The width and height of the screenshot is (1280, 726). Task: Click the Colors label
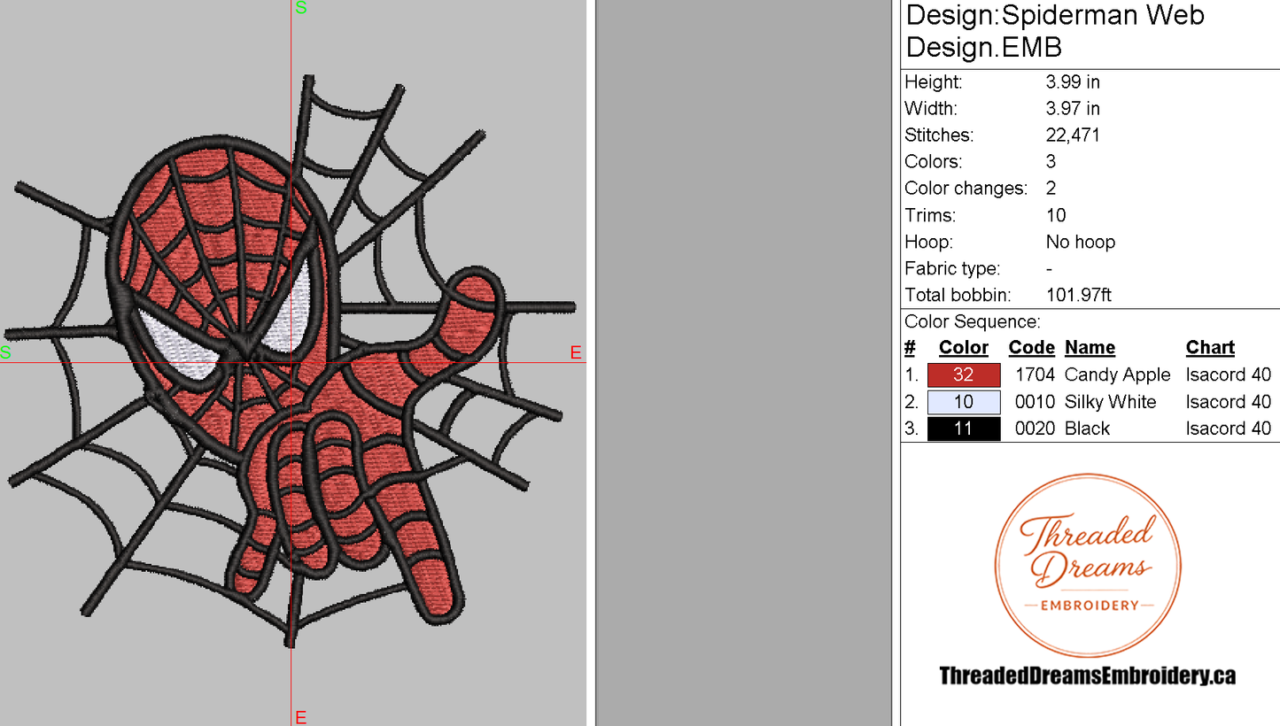point(933,162)
